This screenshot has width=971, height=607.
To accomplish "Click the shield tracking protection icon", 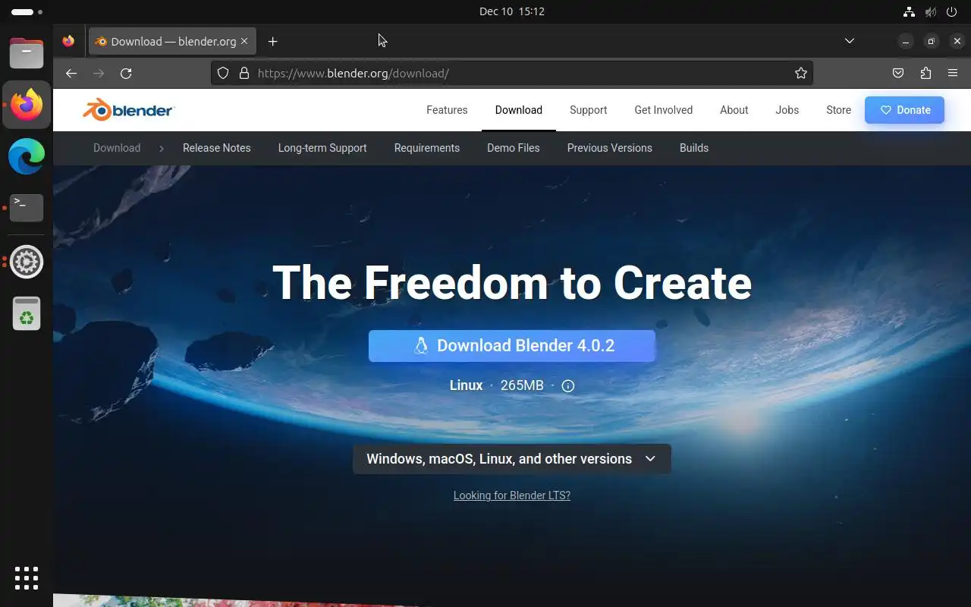I will pyautogui.click(x=223, y=73).
